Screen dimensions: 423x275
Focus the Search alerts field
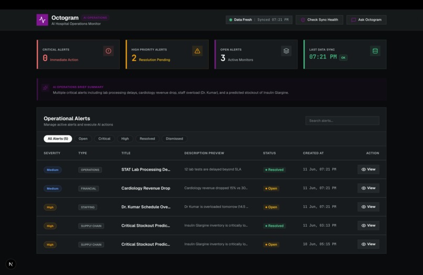(x=342, y=121)
